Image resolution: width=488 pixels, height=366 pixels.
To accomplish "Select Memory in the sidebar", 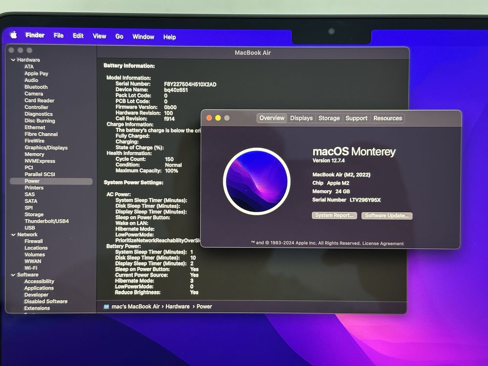I will point(35,154).
